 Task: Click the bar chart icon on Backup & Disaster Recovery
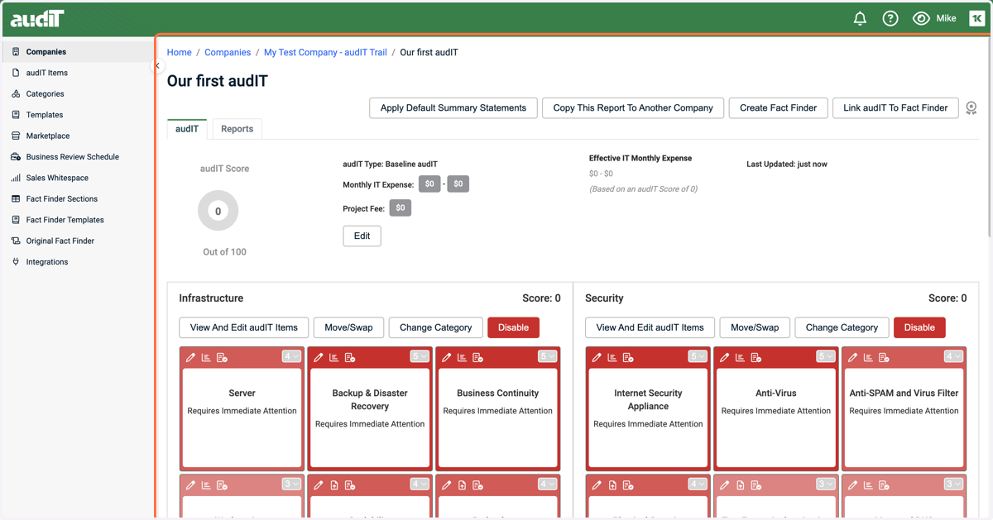click(334, 357)
